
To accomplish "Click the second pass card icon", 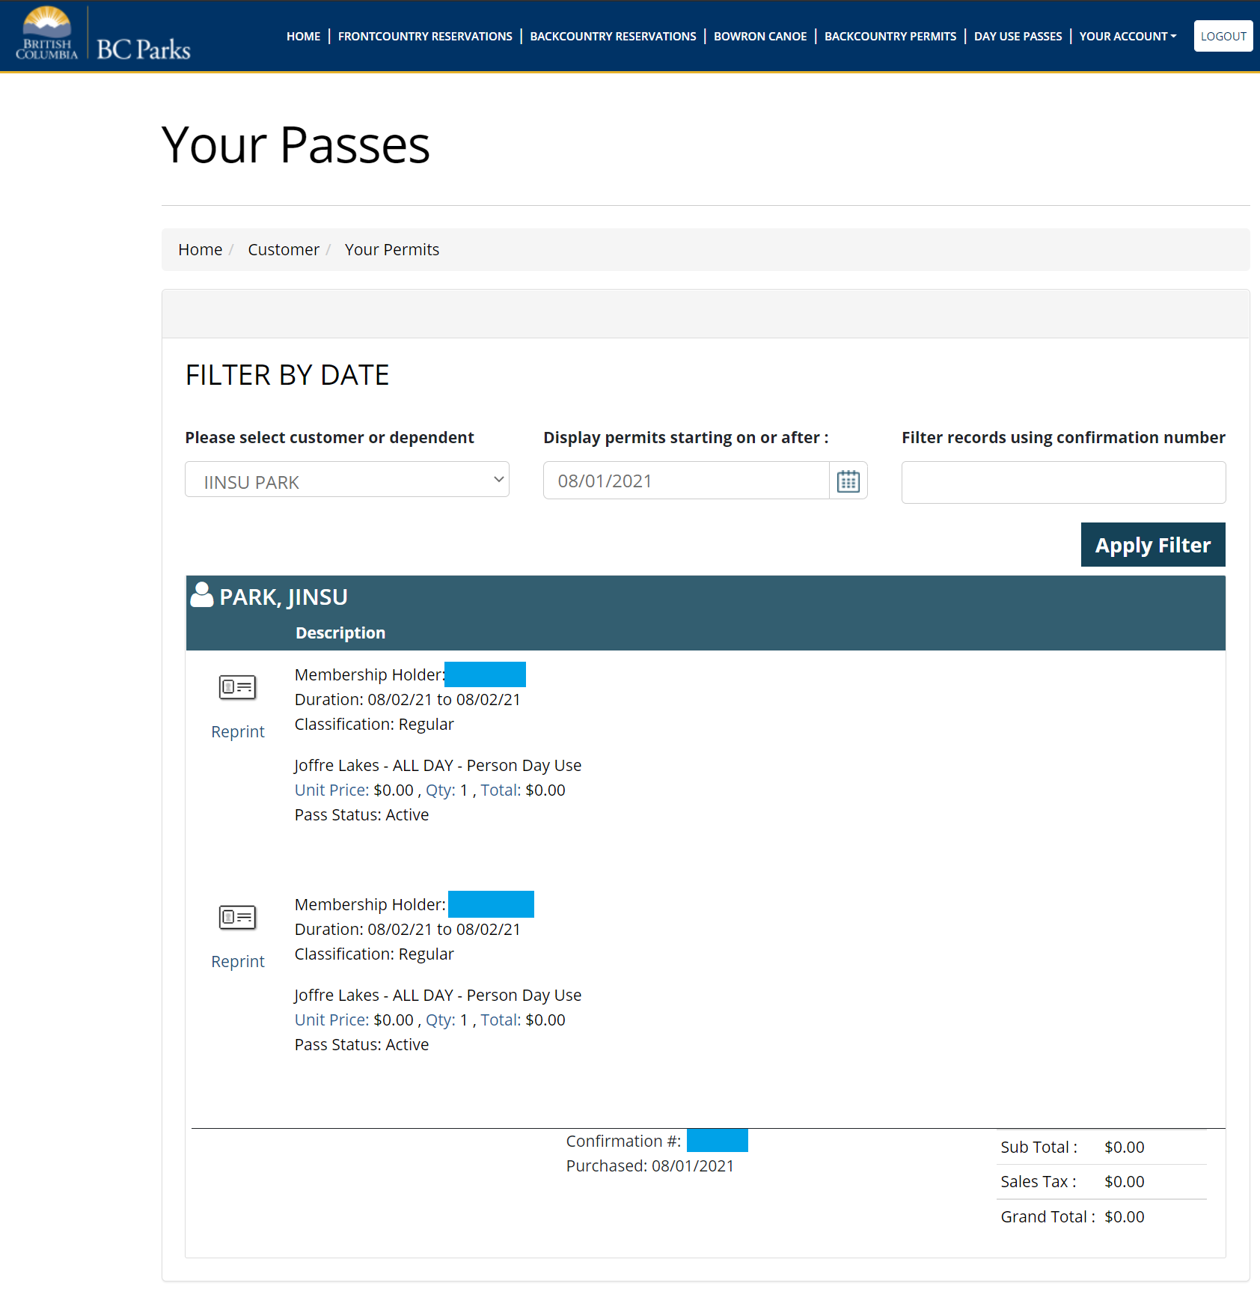I will (x=237, y=916).
